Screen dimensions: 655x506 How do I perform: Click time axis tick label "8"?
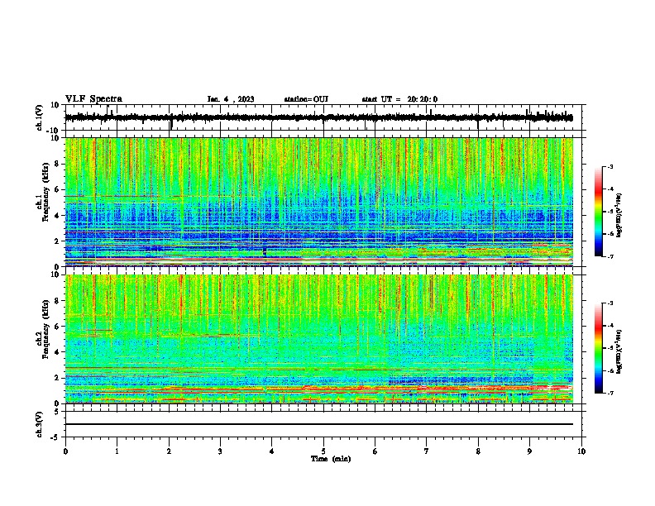tap(478, 451)
